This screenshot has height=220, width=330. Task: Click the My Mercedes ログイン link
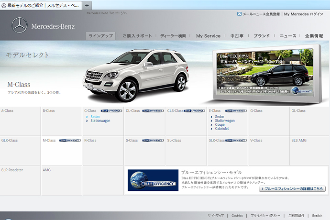pos(304,14)
